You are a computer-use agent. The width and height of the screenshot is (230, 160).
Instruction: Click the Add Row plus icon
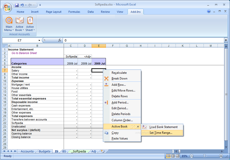click(106, 84)
